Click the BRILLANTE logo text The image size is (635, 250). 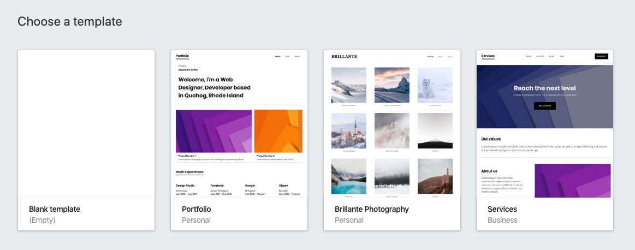344,56
